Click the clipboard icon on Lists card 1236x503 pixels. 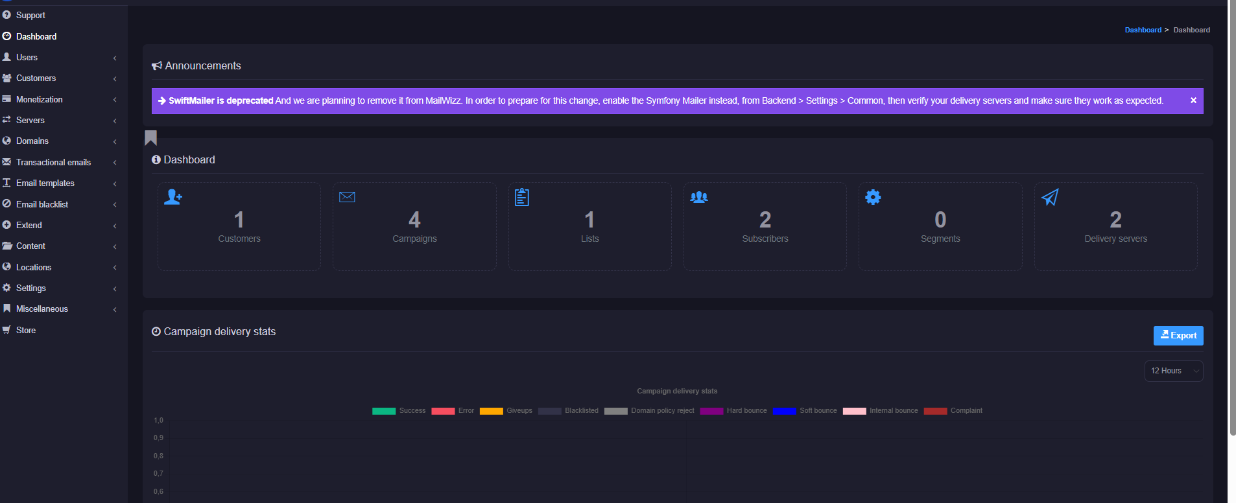coord(522,197)
